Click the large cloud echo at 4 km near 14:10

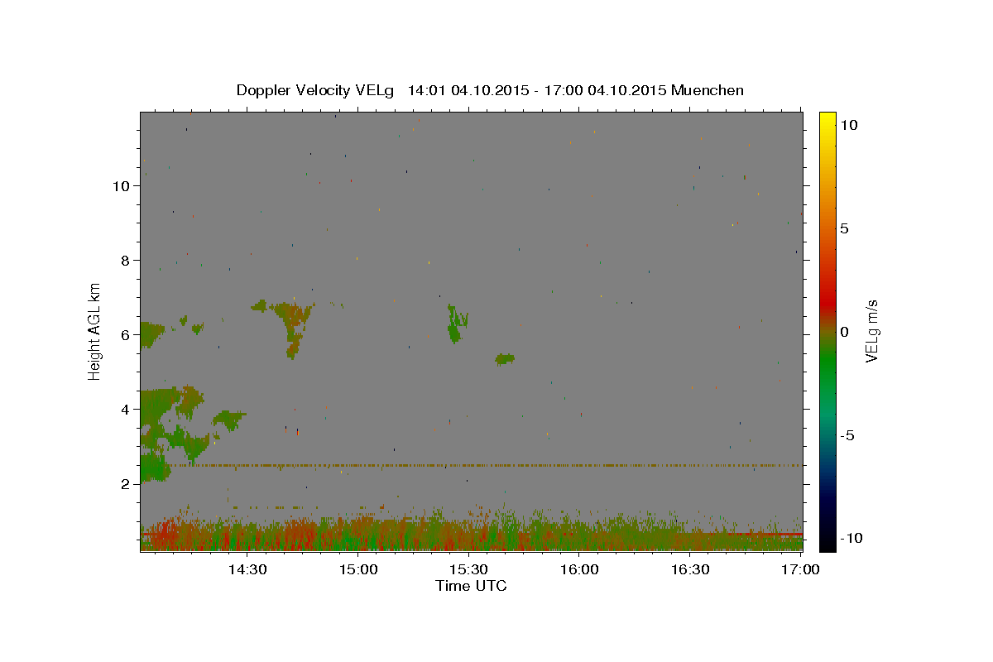[x=172, y=407]
